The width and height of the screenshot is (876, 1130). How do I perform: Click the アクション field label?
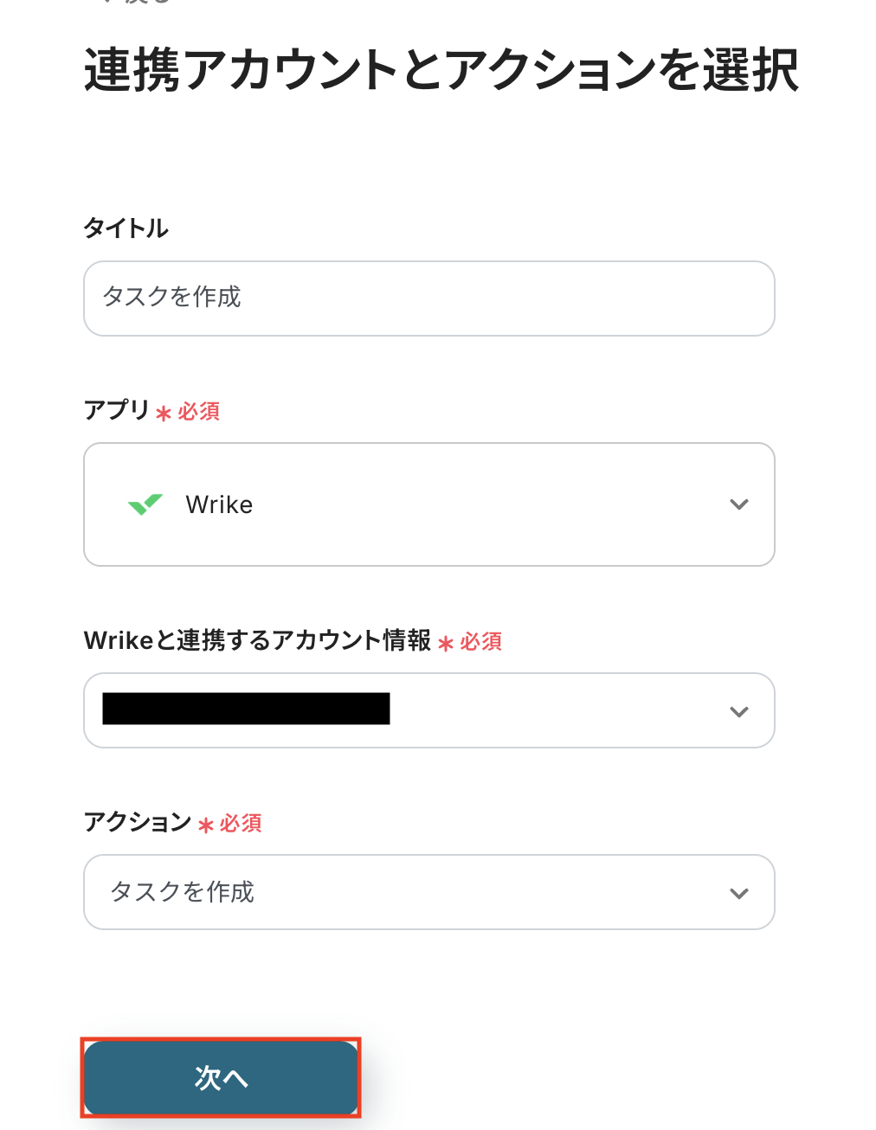coord(137,821)
